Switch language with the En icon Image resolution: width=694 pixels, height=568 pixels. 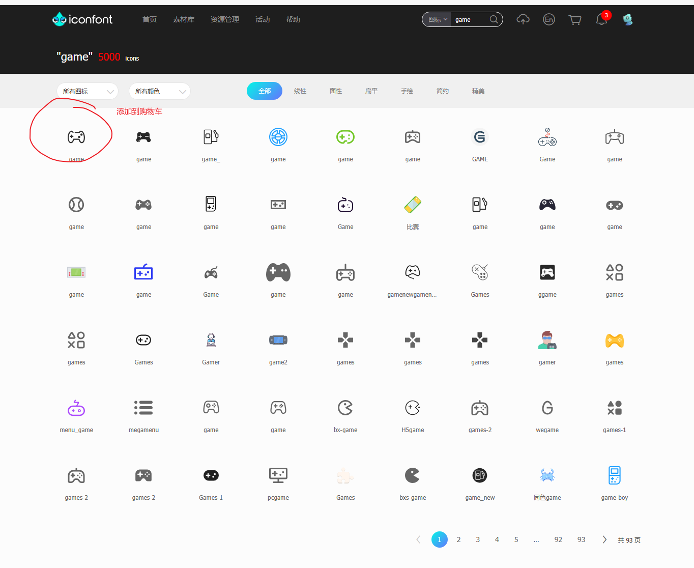(548, 20)
